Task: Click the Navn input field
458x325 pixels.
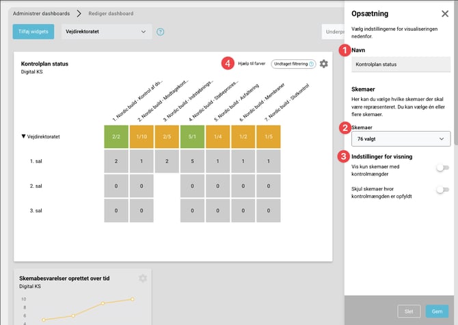Action: (401, 64)
